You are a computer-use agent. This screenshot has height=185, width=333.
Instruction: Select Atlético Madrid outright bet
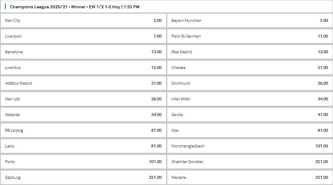[83, 83]
